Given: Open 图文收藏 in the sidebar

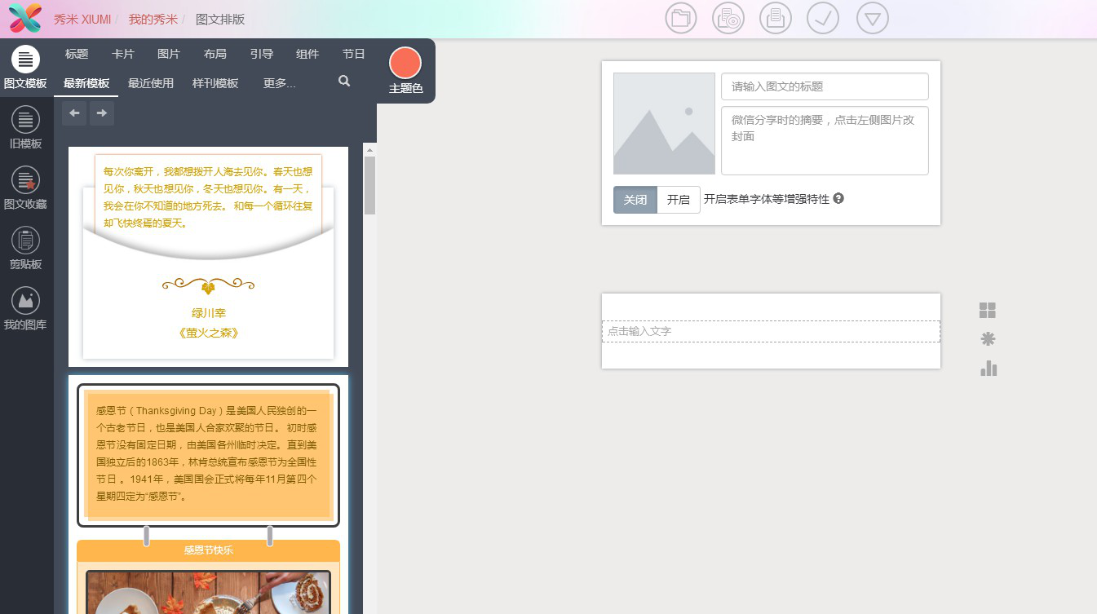Looking at the screenshot, I should pyautogui.click(x=25, y=188).
